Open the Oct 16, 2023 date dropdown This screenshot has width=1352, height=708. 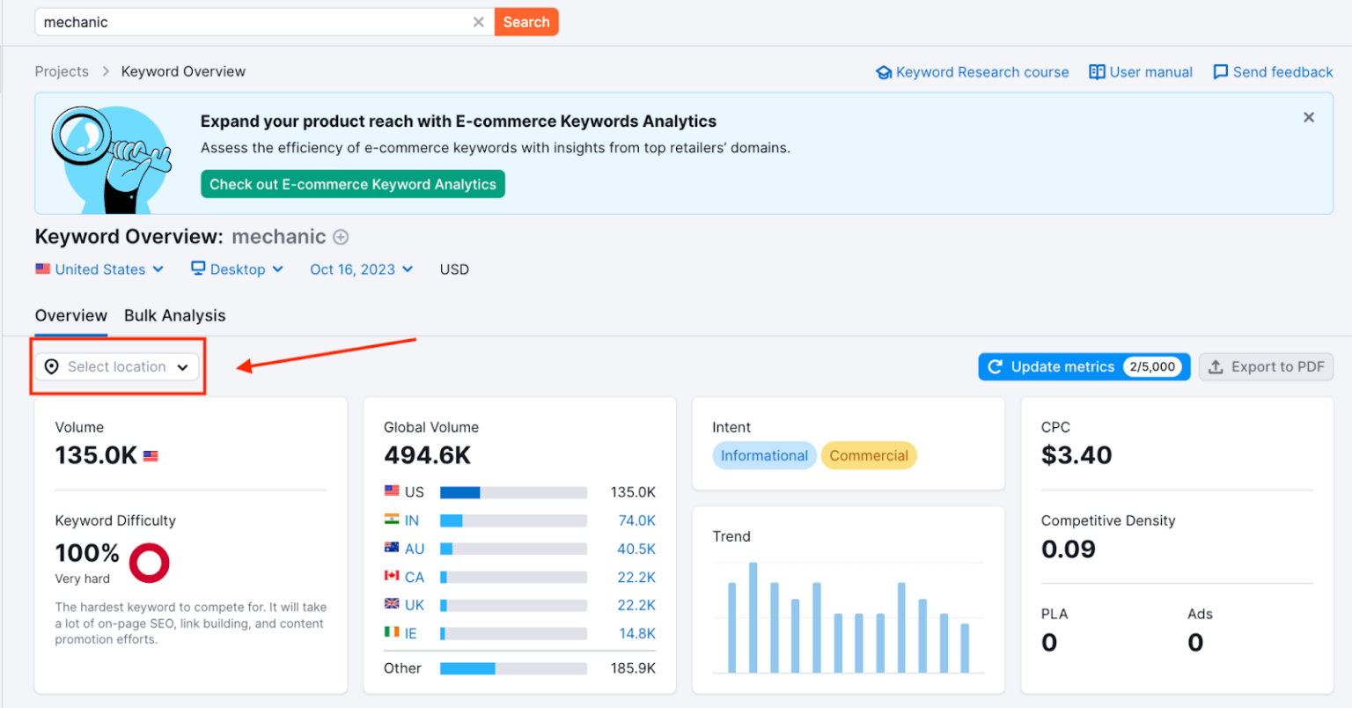(361, 269)
